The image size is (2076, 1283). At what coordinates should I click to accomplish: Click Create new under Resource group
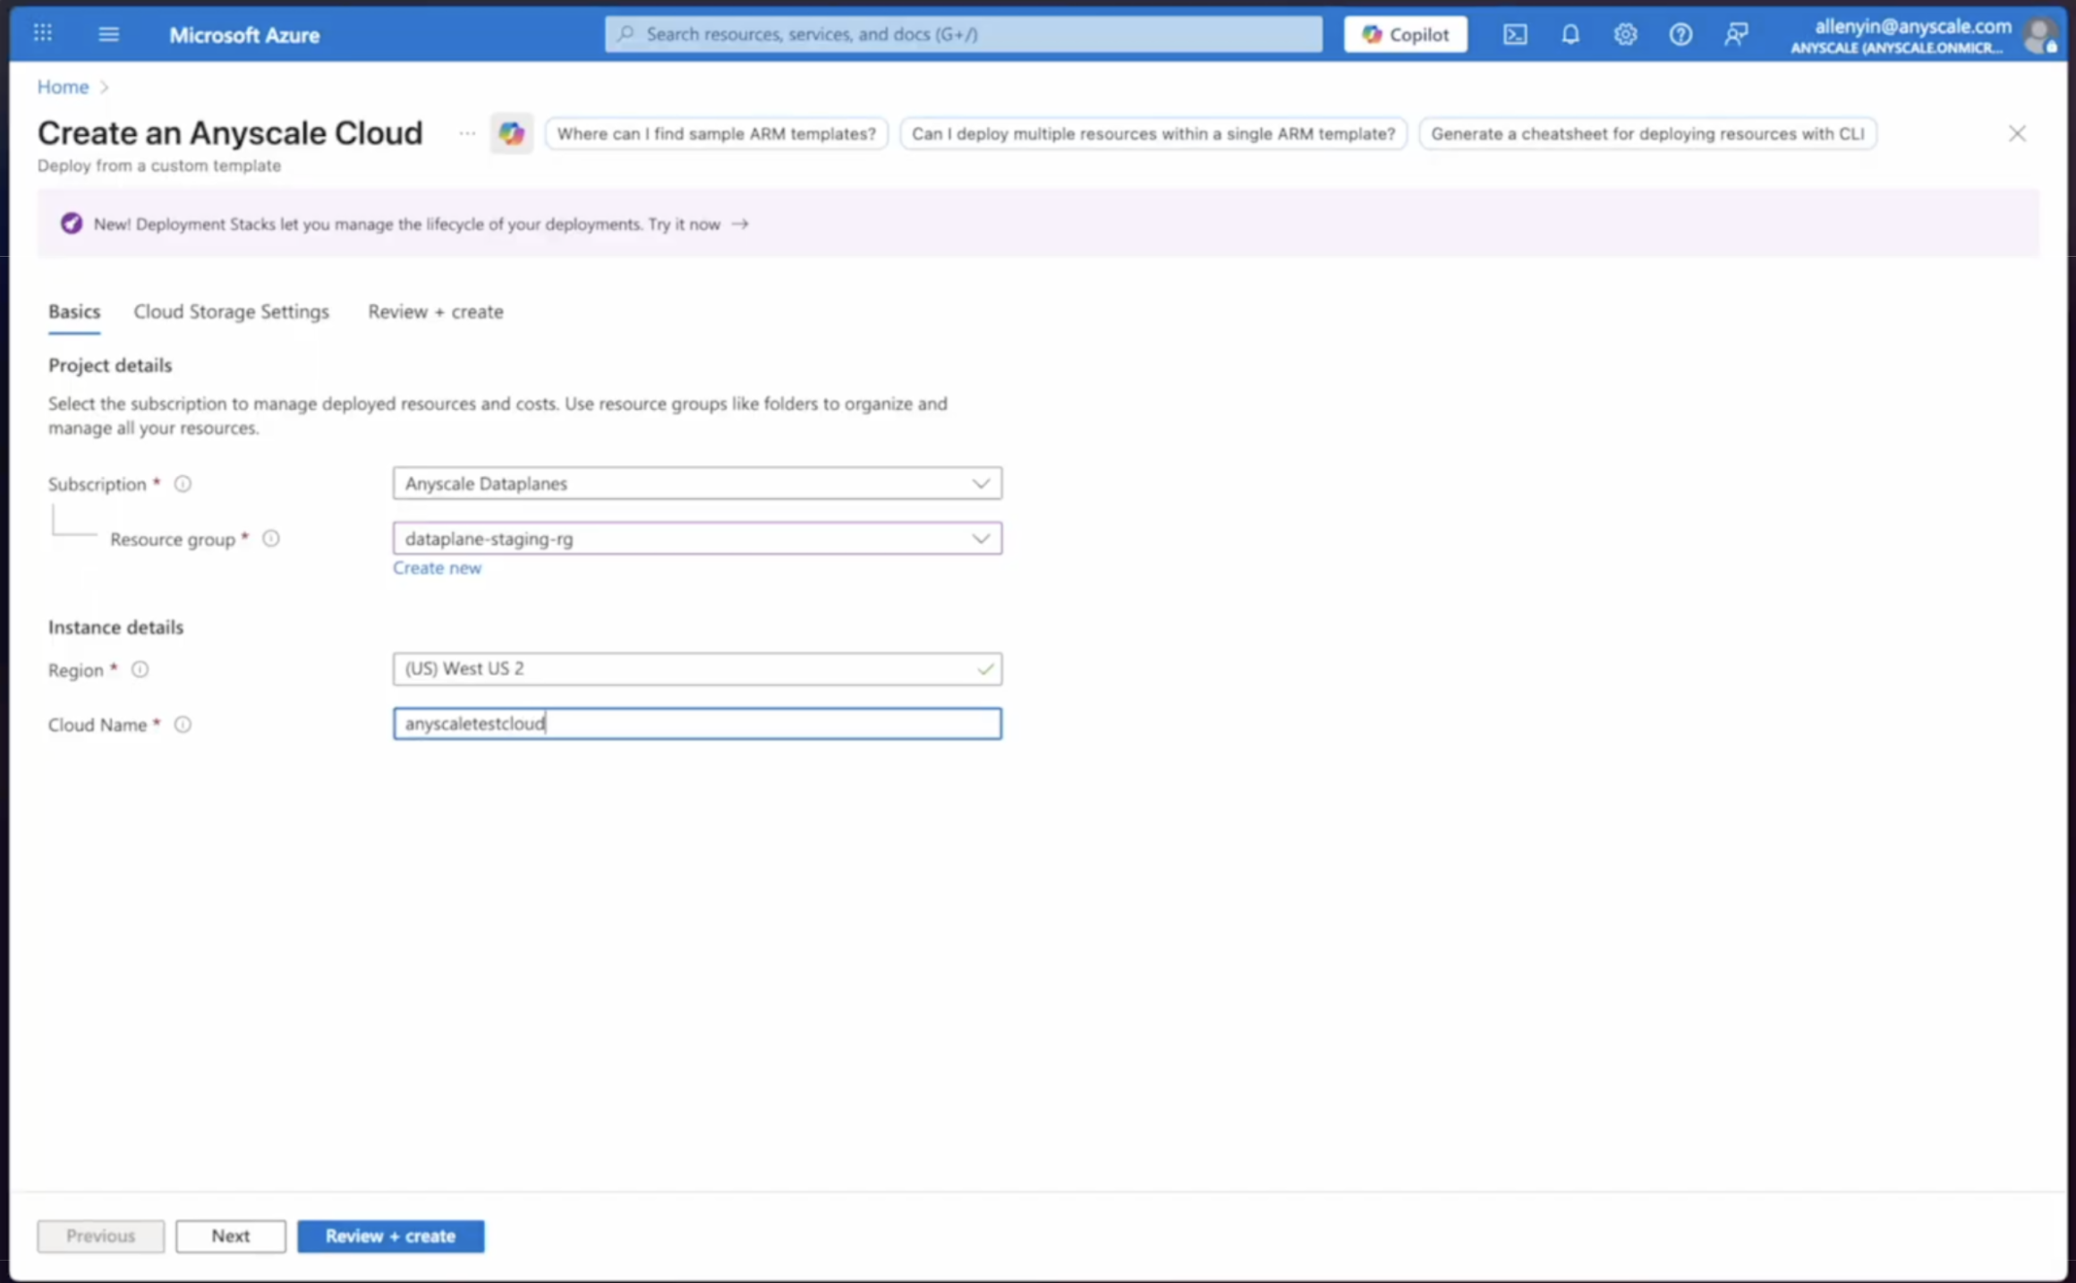coord(437,567)
